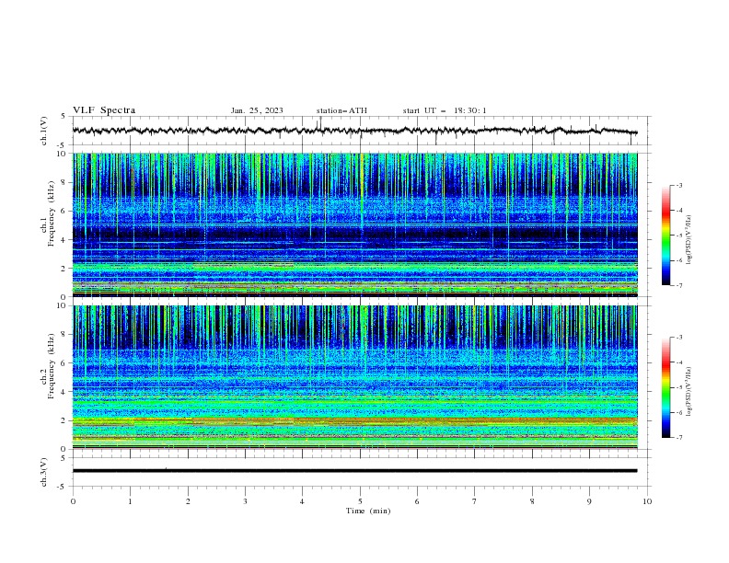This screenshot has width=729, height=563.
Task: Click the '-7' tick on lower colorbar
Action: click(678, 437)
